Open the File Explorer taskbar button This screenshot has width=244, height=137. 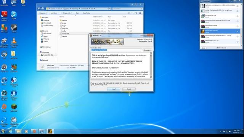(19, 131)
